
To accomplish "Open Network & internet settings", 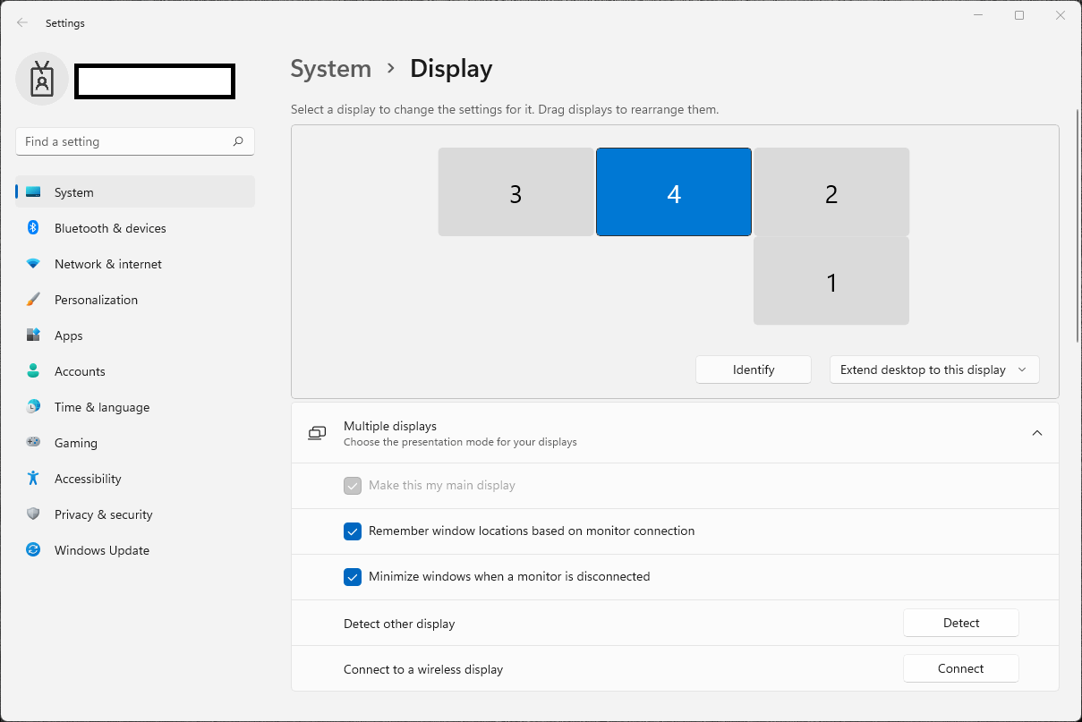I will [x=135, y=264].
